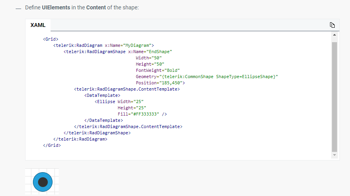
Task: Click the opening <Grid> tag in code
Action: [x=51, y=39]
